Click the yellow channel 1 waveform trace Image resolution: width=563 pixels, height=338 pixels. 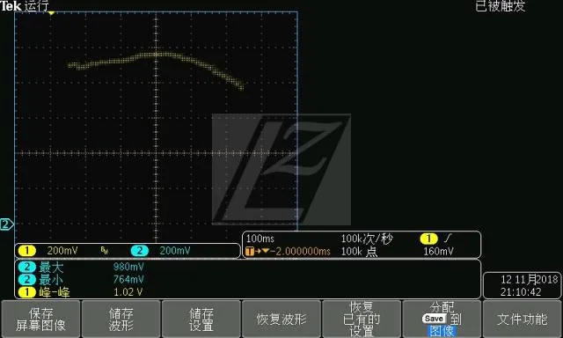(x=157, y=55)
